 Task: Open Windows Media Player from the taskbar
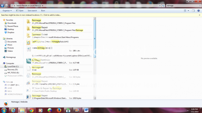[x=40, y=110]
